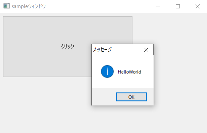Click the sampleウィンドウ title text
This screenshot has height=133, width=207.
pyautogui.click(x=29, y=6)
